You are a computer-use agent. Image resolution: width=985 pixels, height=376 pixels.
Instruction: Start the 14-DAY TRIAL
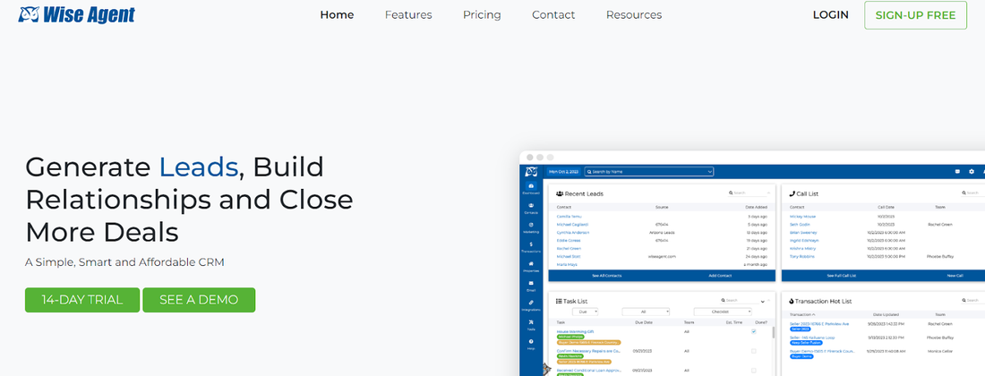[82, 300]
